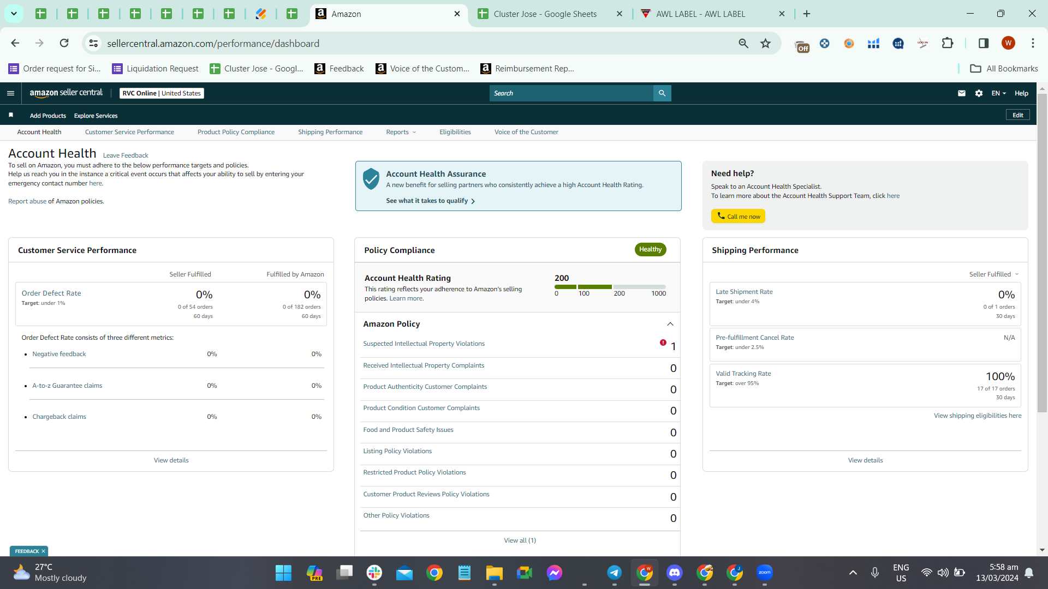Open the Voice of the Customer tab
1048x589 pixels.
tap(526, 132)
